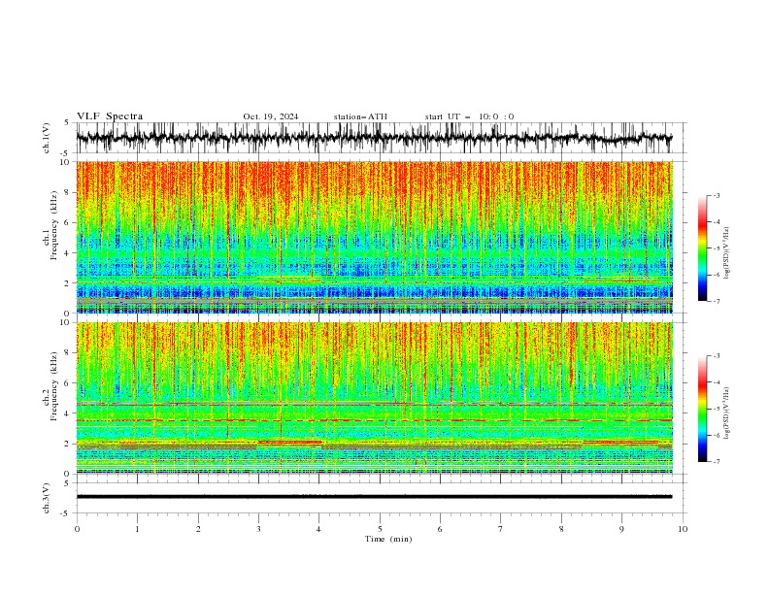Click the "8" tick on time axis
This screenshot has height=594, width=769.
(x=561, y=529)
